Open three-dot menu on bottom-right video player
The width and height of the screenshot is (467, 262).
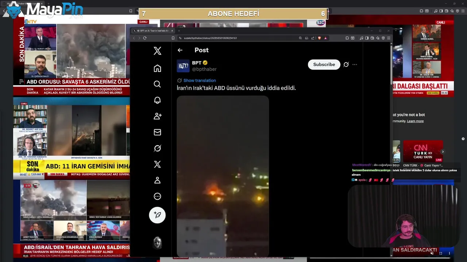449,253
